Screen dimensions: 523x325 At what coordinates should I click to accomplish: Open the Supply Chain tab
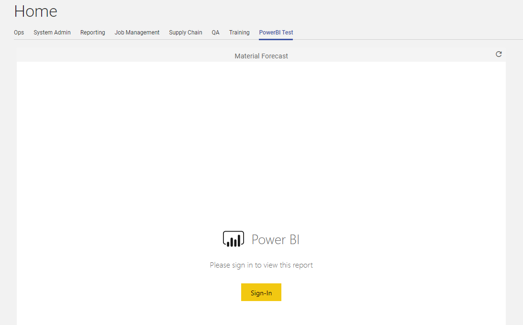(x=186, y=33)
